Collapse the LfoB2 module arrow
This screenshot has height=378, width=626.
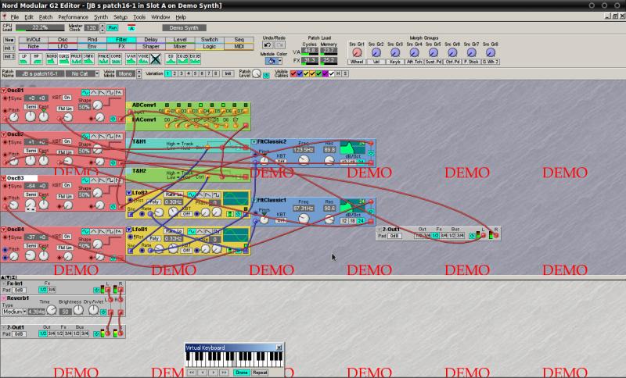click(x=129, y=193)
